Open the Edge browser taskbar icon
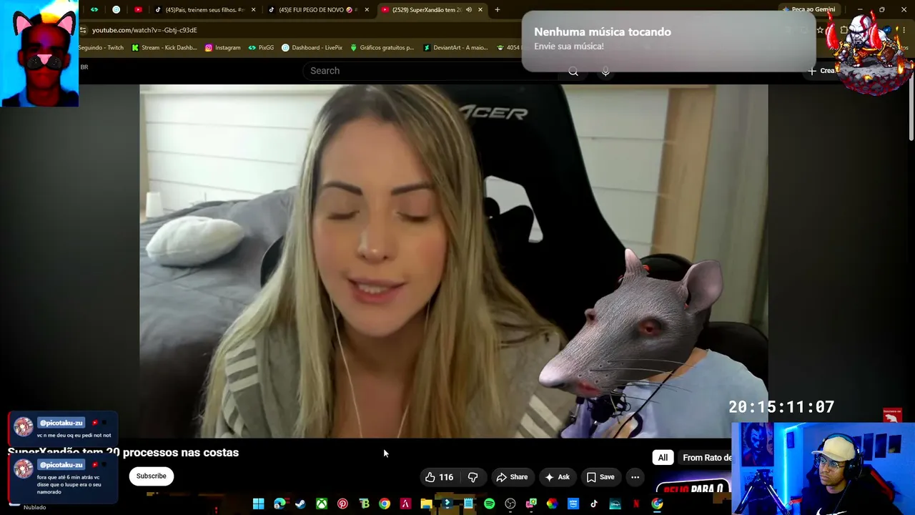Screen dimensions: 915x515 [280, 504]
